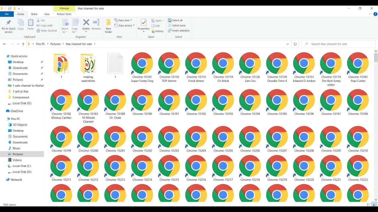Open the Picture Tools tab
Image resolution: width=378 pixels, height=212 pixels.
click(64, 14)
